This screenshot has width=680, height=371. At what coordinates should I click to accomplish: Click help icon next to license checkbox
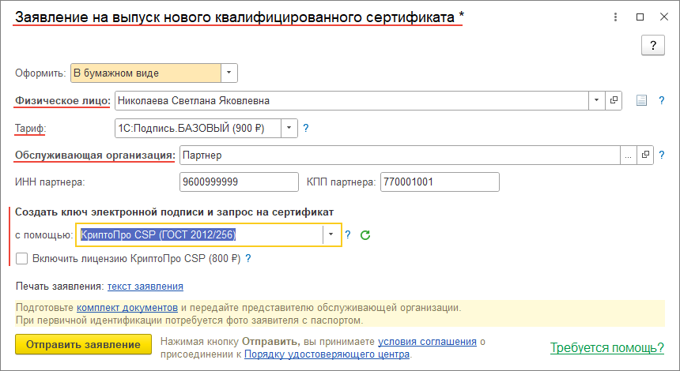[x=248, y=258]
